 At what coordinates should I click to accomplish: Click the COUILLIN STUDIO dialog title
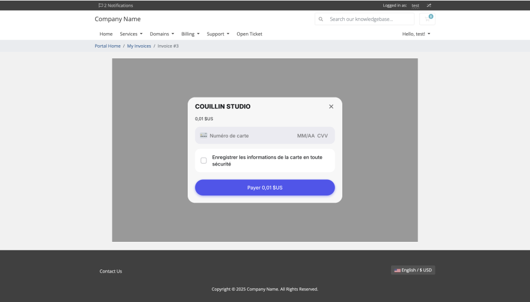(x=223, y=106)
